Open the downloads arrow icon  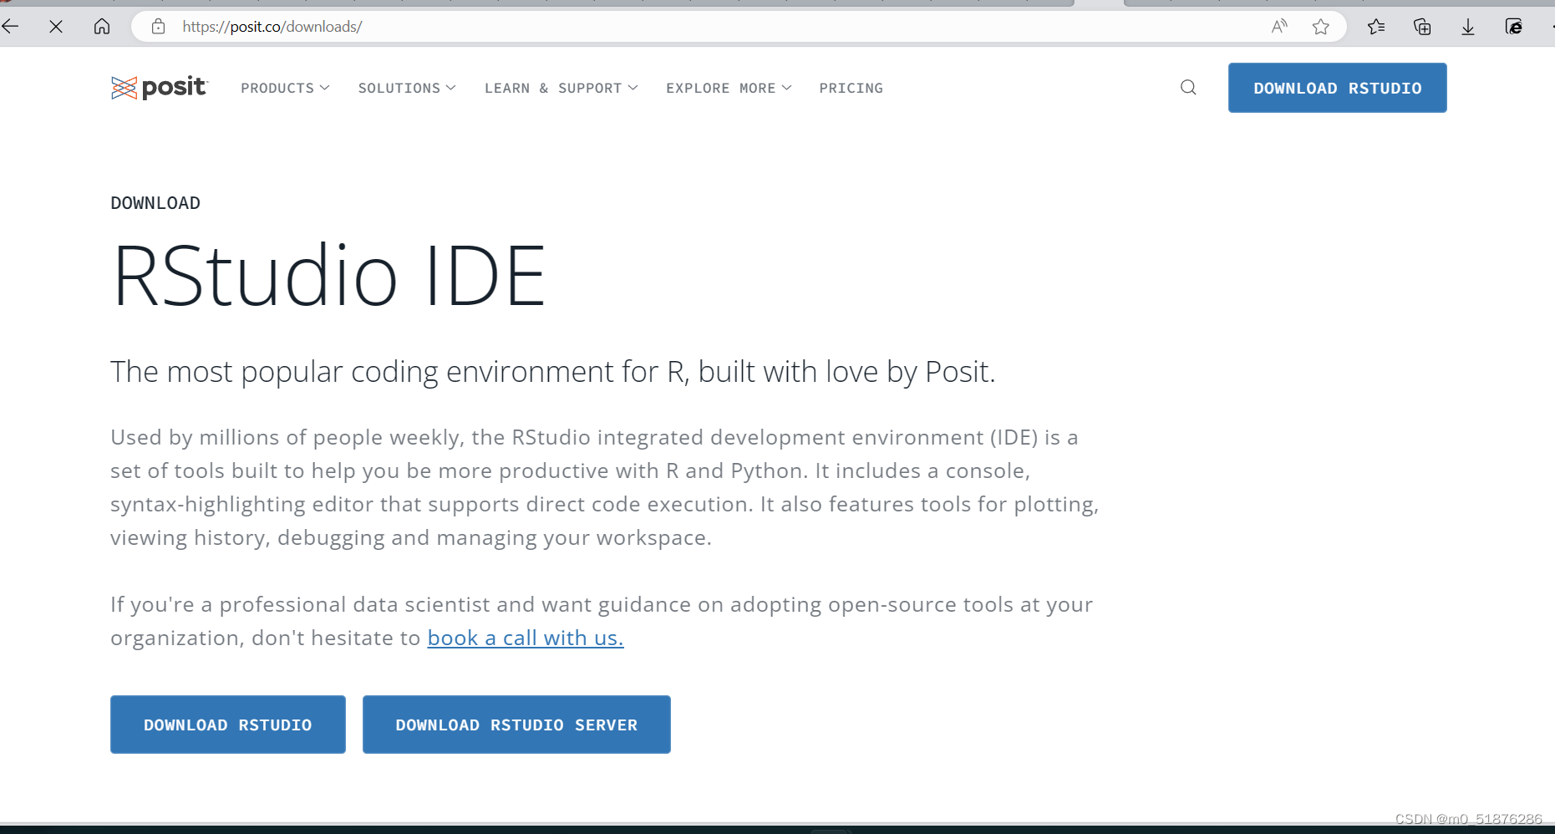pos(1468,27)
